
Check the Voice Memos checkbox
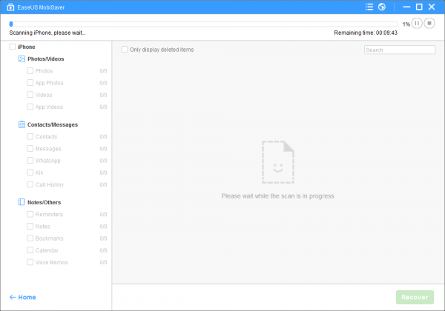[30, 262]
